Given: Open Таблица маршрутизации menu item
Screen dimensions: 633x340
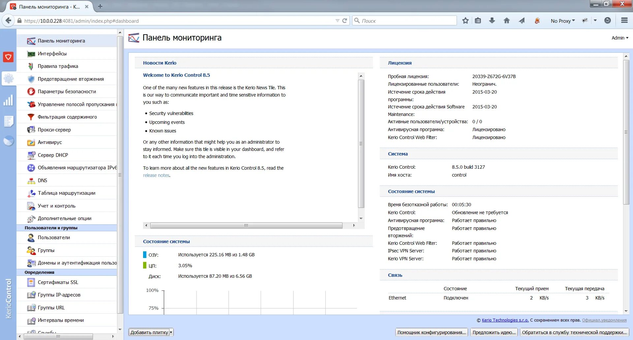Looking at the screenshot, I should pos(67,193).
